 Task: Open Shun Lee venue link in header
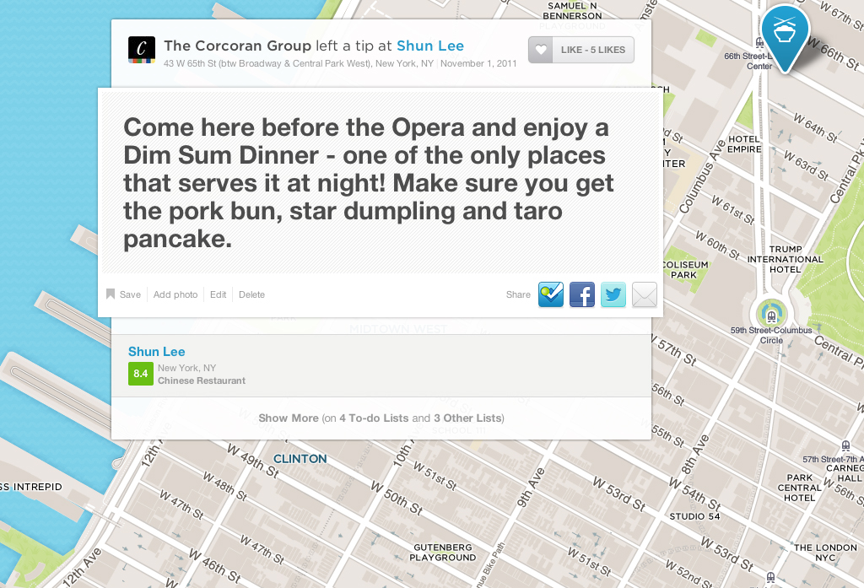tap(429, 46)
